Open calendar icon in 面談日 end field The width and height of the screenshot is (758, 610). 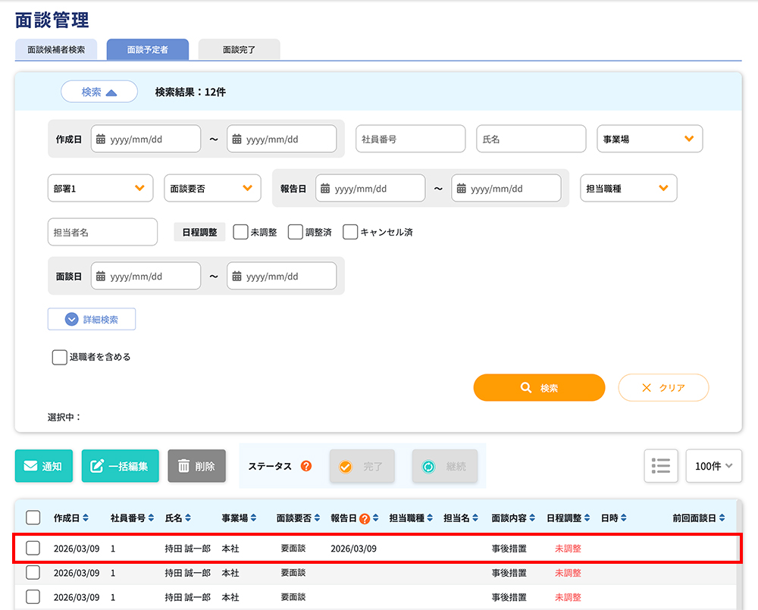click(x=236, y=277)
